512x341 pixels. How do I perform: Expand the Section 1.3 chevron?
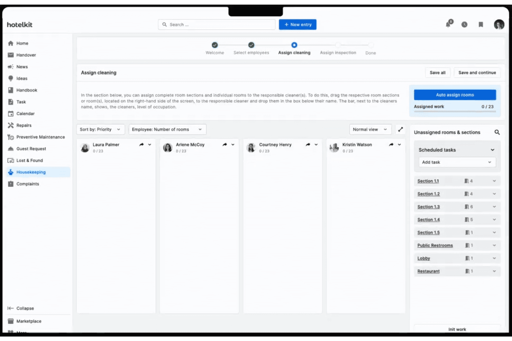(494, 207)
